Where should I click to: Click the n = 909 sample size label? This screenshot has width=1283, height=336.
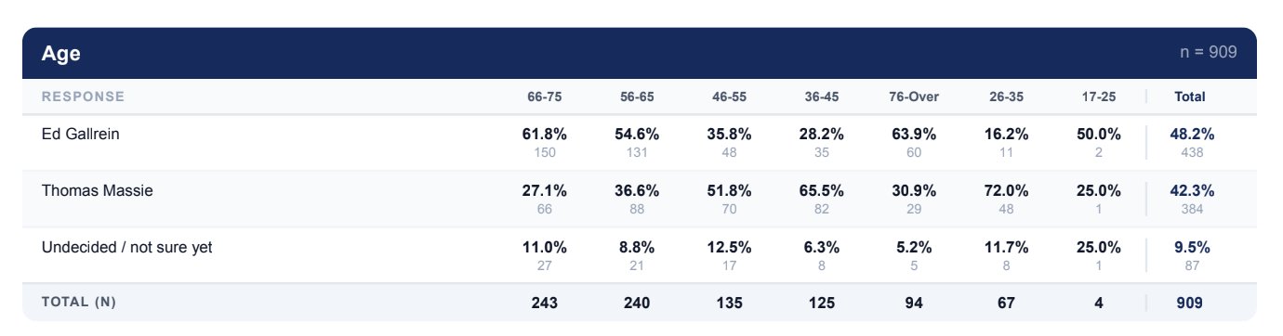1209,53
